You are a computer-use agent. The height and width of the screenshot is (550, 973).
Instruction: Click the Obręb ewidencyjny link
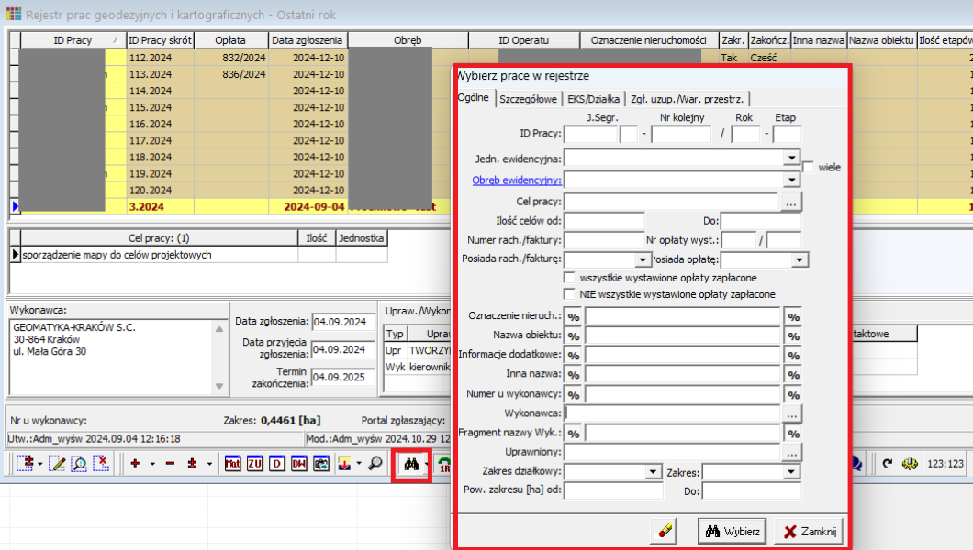516,180
